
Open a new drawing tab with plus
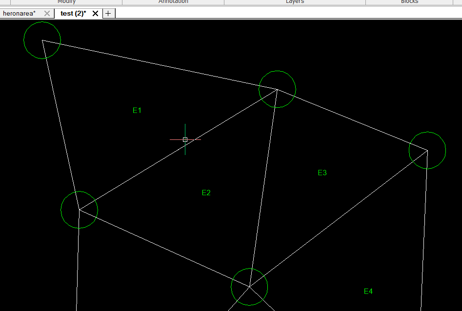coord(108,14)
